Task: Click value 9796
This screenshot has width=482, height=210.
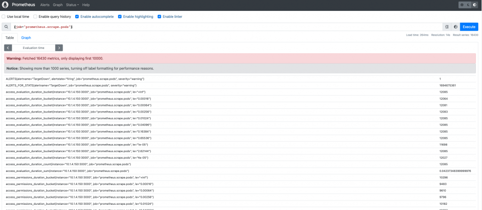Action: [x=443, y=197]
